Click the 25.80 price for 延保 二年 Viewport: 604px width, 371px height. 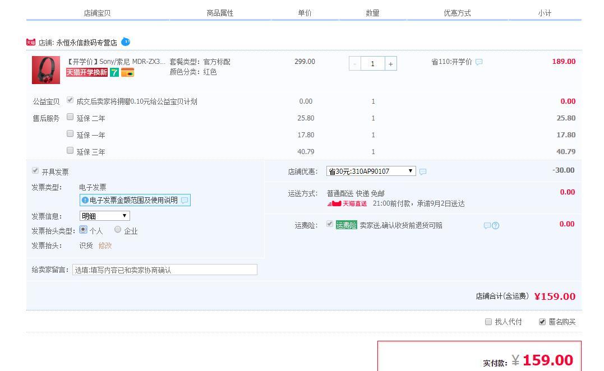click(x=306, y=118)
